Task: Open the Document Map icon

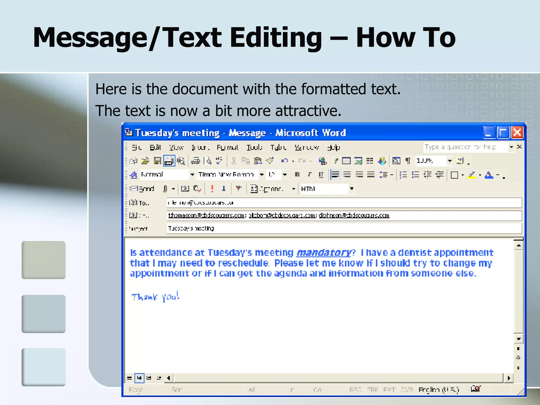Action: click(x=396, y=161)
